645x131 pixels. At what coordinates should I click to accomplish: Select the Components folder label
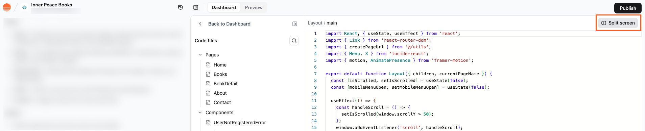click(x=219, y=113)
